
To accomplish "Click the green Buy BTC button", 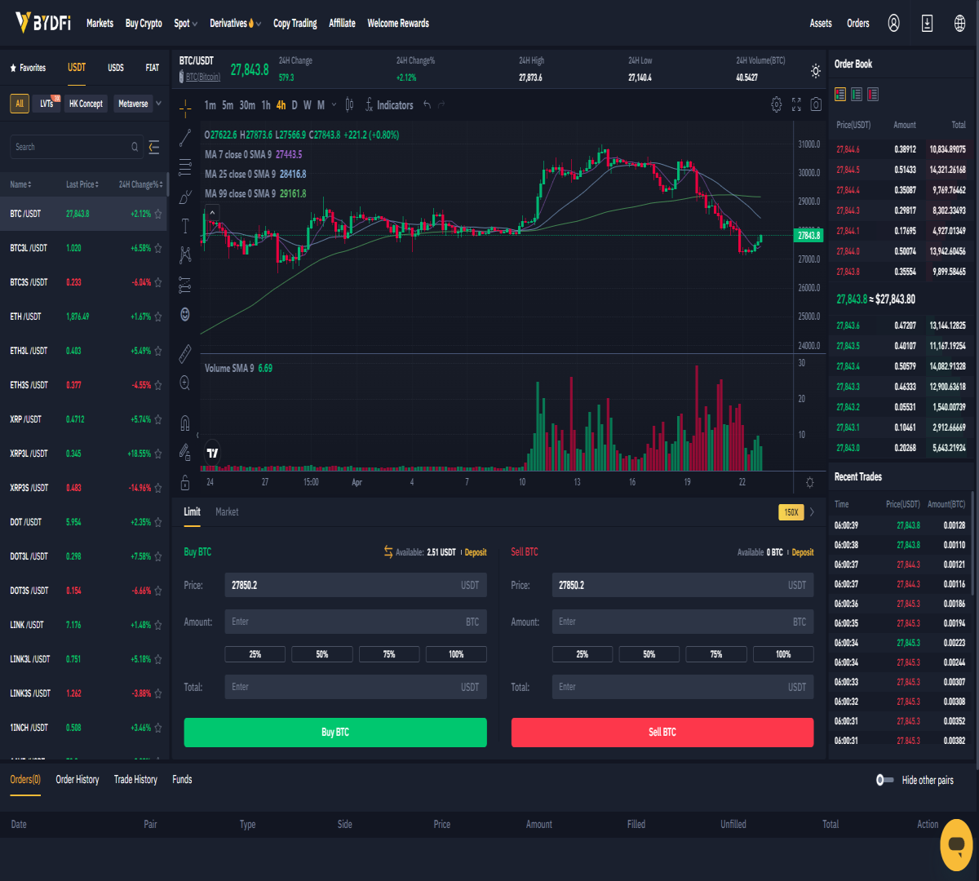I will (335, 733).
